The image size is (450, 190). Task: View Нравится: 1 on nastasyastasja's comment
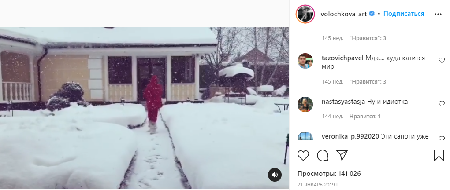tap(365, 117)
